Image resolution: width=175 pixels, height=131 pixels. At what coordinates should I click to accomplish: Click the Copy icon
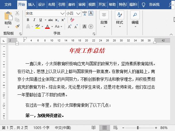tap(17, 20)
